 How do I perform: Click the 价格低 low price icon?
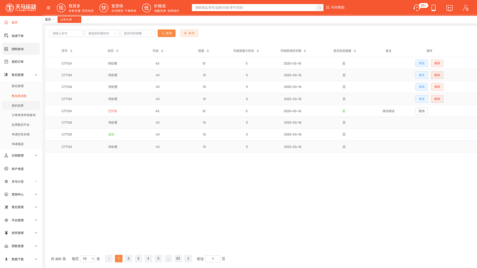point(146,7)
